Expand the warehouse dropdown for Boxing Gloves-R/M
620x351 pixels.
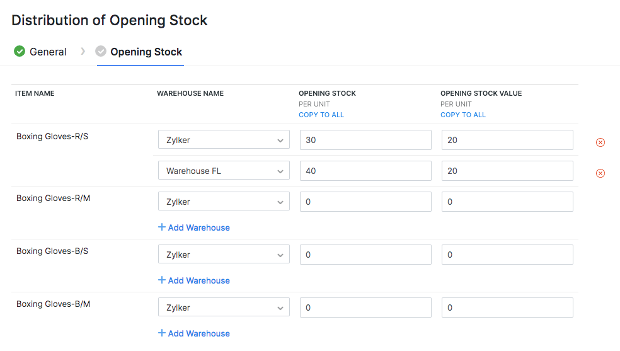(224, 202)
